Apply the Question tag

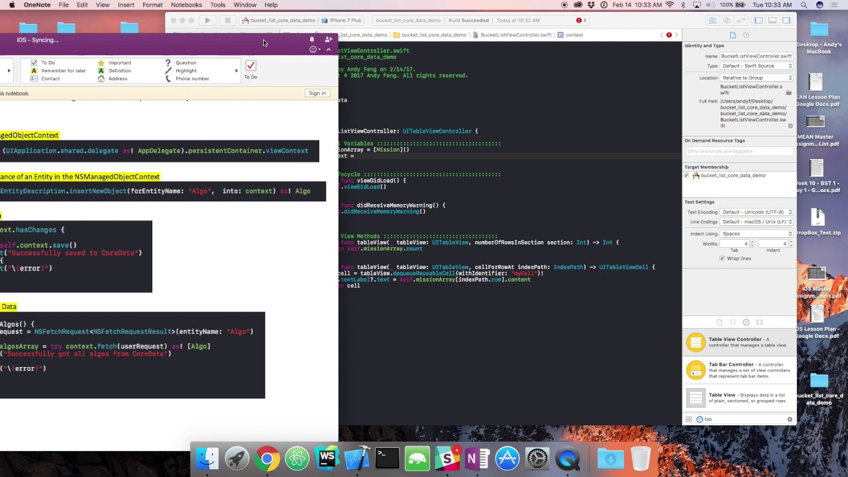(x=181, y=63)
